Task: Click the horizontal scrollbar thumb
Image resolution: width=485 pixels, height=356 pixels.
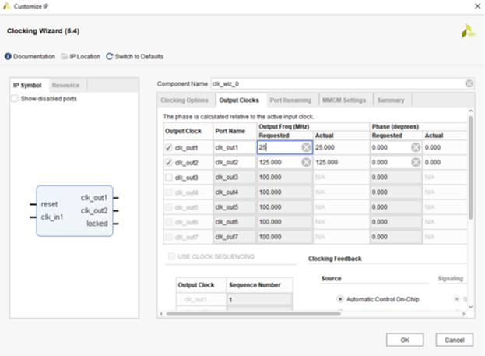Action: coord(253,314)
